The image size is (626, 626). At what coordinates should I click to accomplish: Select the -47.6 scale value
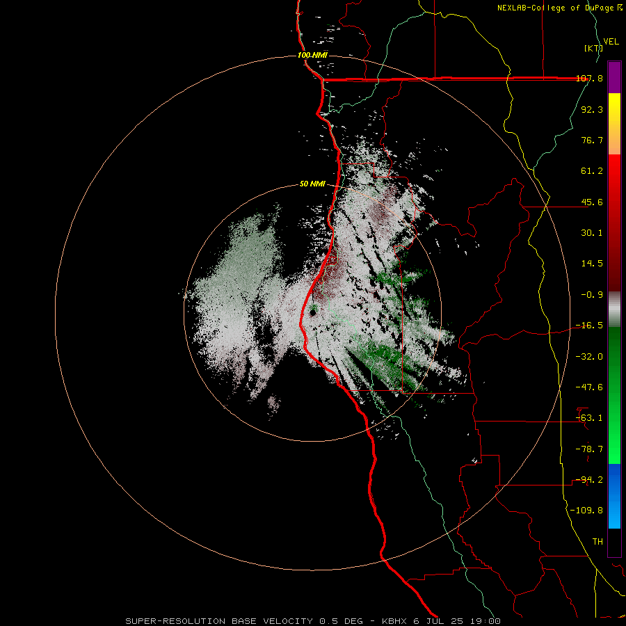point(589,387)
